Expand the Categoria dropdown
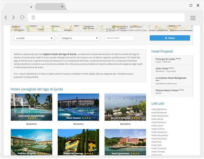Viewport: 204px width, 159px height. tap(79, 38)
